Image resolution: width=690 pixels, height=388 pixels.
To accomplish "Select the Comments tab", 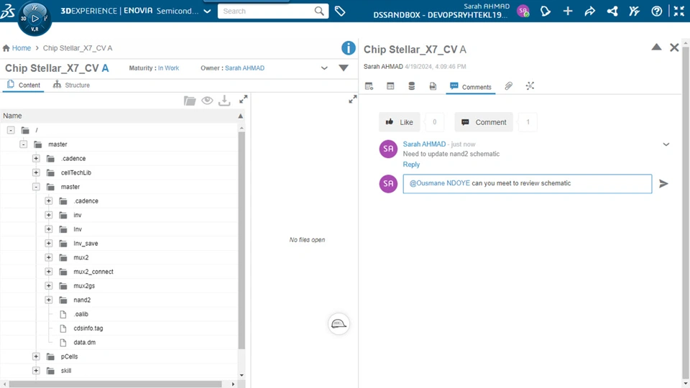I will (470, 87).
